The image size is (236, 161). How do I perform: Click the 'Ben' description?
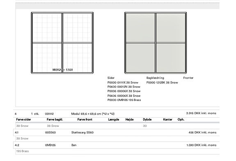click(74, 145)
